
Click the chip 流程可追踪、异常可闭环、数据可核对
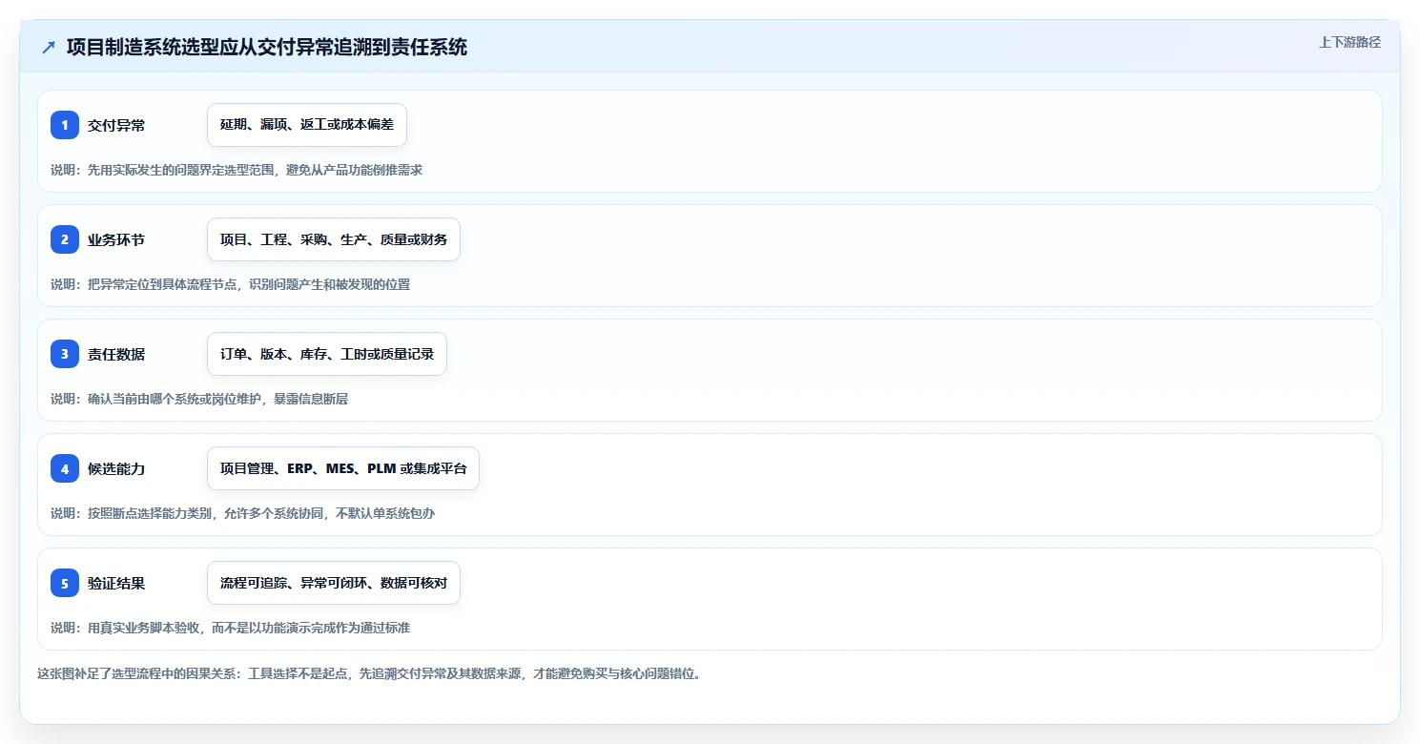pos(334,583)
